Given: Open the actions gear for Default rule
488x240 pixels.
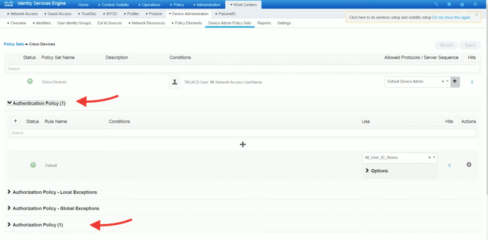Looking at the screenshot, I should [468, 164].
